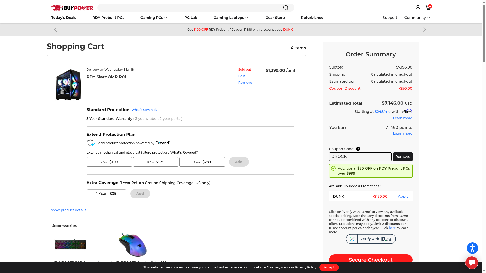This screenshot has height=273, width=486.
Task: Open the user account icon
Action: tap(418, 8)
